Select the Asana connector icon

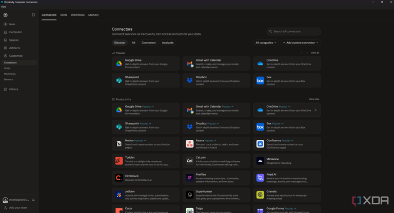point(189,144)
